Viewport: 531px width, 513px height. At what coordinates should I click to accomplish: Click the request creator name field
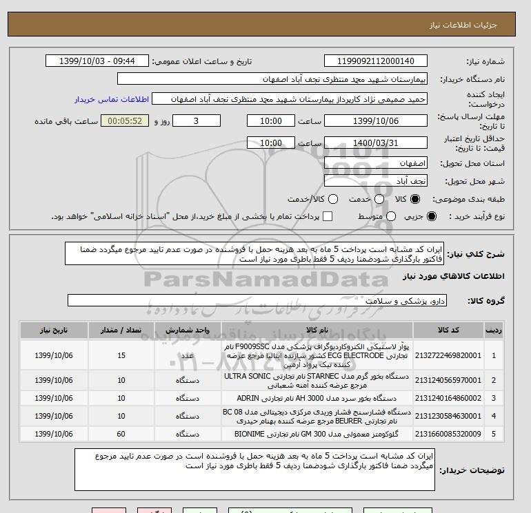[x=290, y=99]
